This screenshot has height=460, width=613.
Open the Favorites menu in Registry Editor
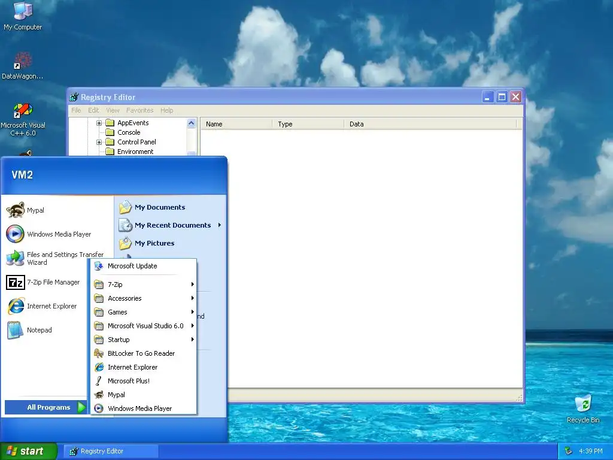tap(139, 110)
